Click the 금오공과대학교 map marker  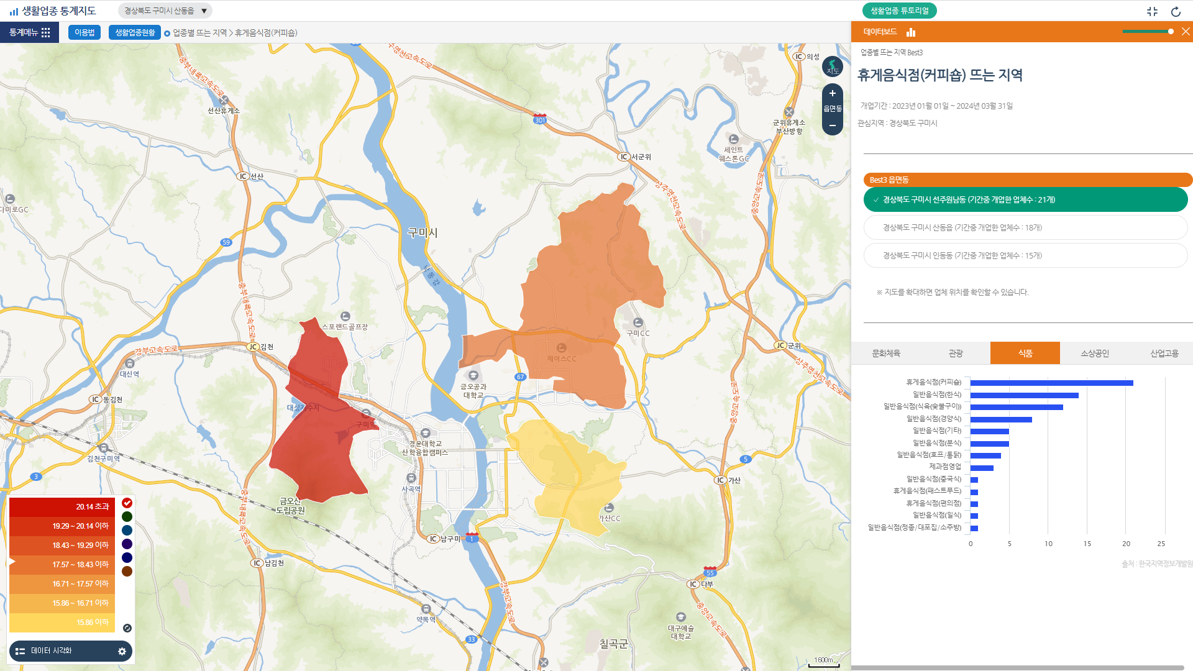pos(473,375)
